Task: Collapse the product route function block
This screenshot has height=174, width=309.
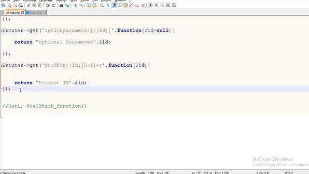Action: (1, 66)
